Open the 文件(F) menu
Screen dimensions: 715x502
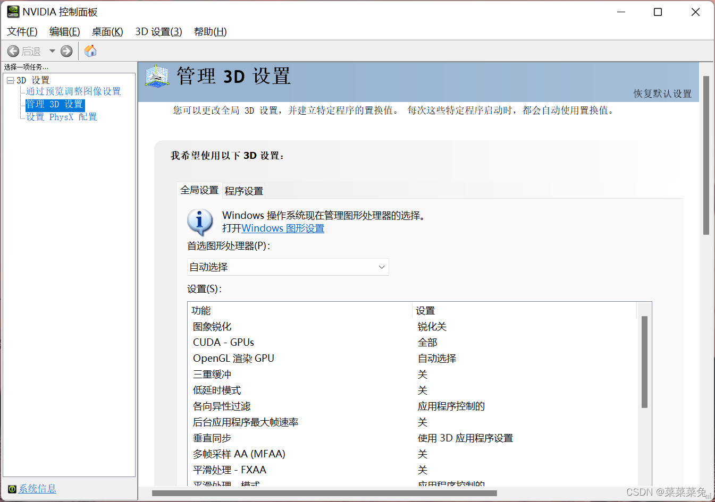click(22, 32)
